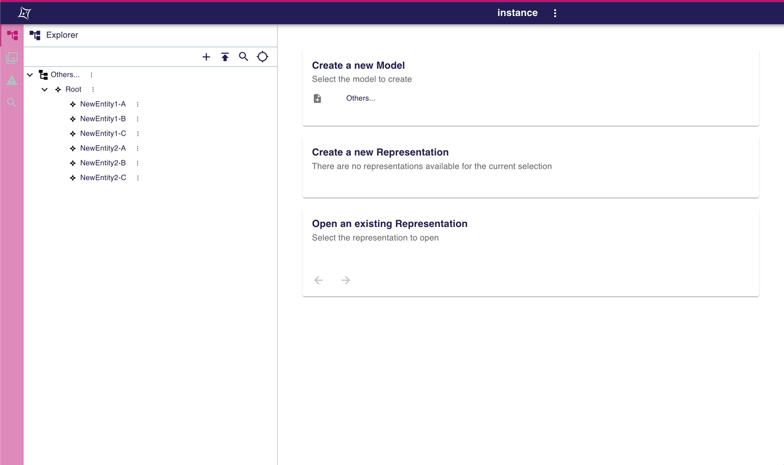Open the Search view sidebar icon

pos(12,102)
